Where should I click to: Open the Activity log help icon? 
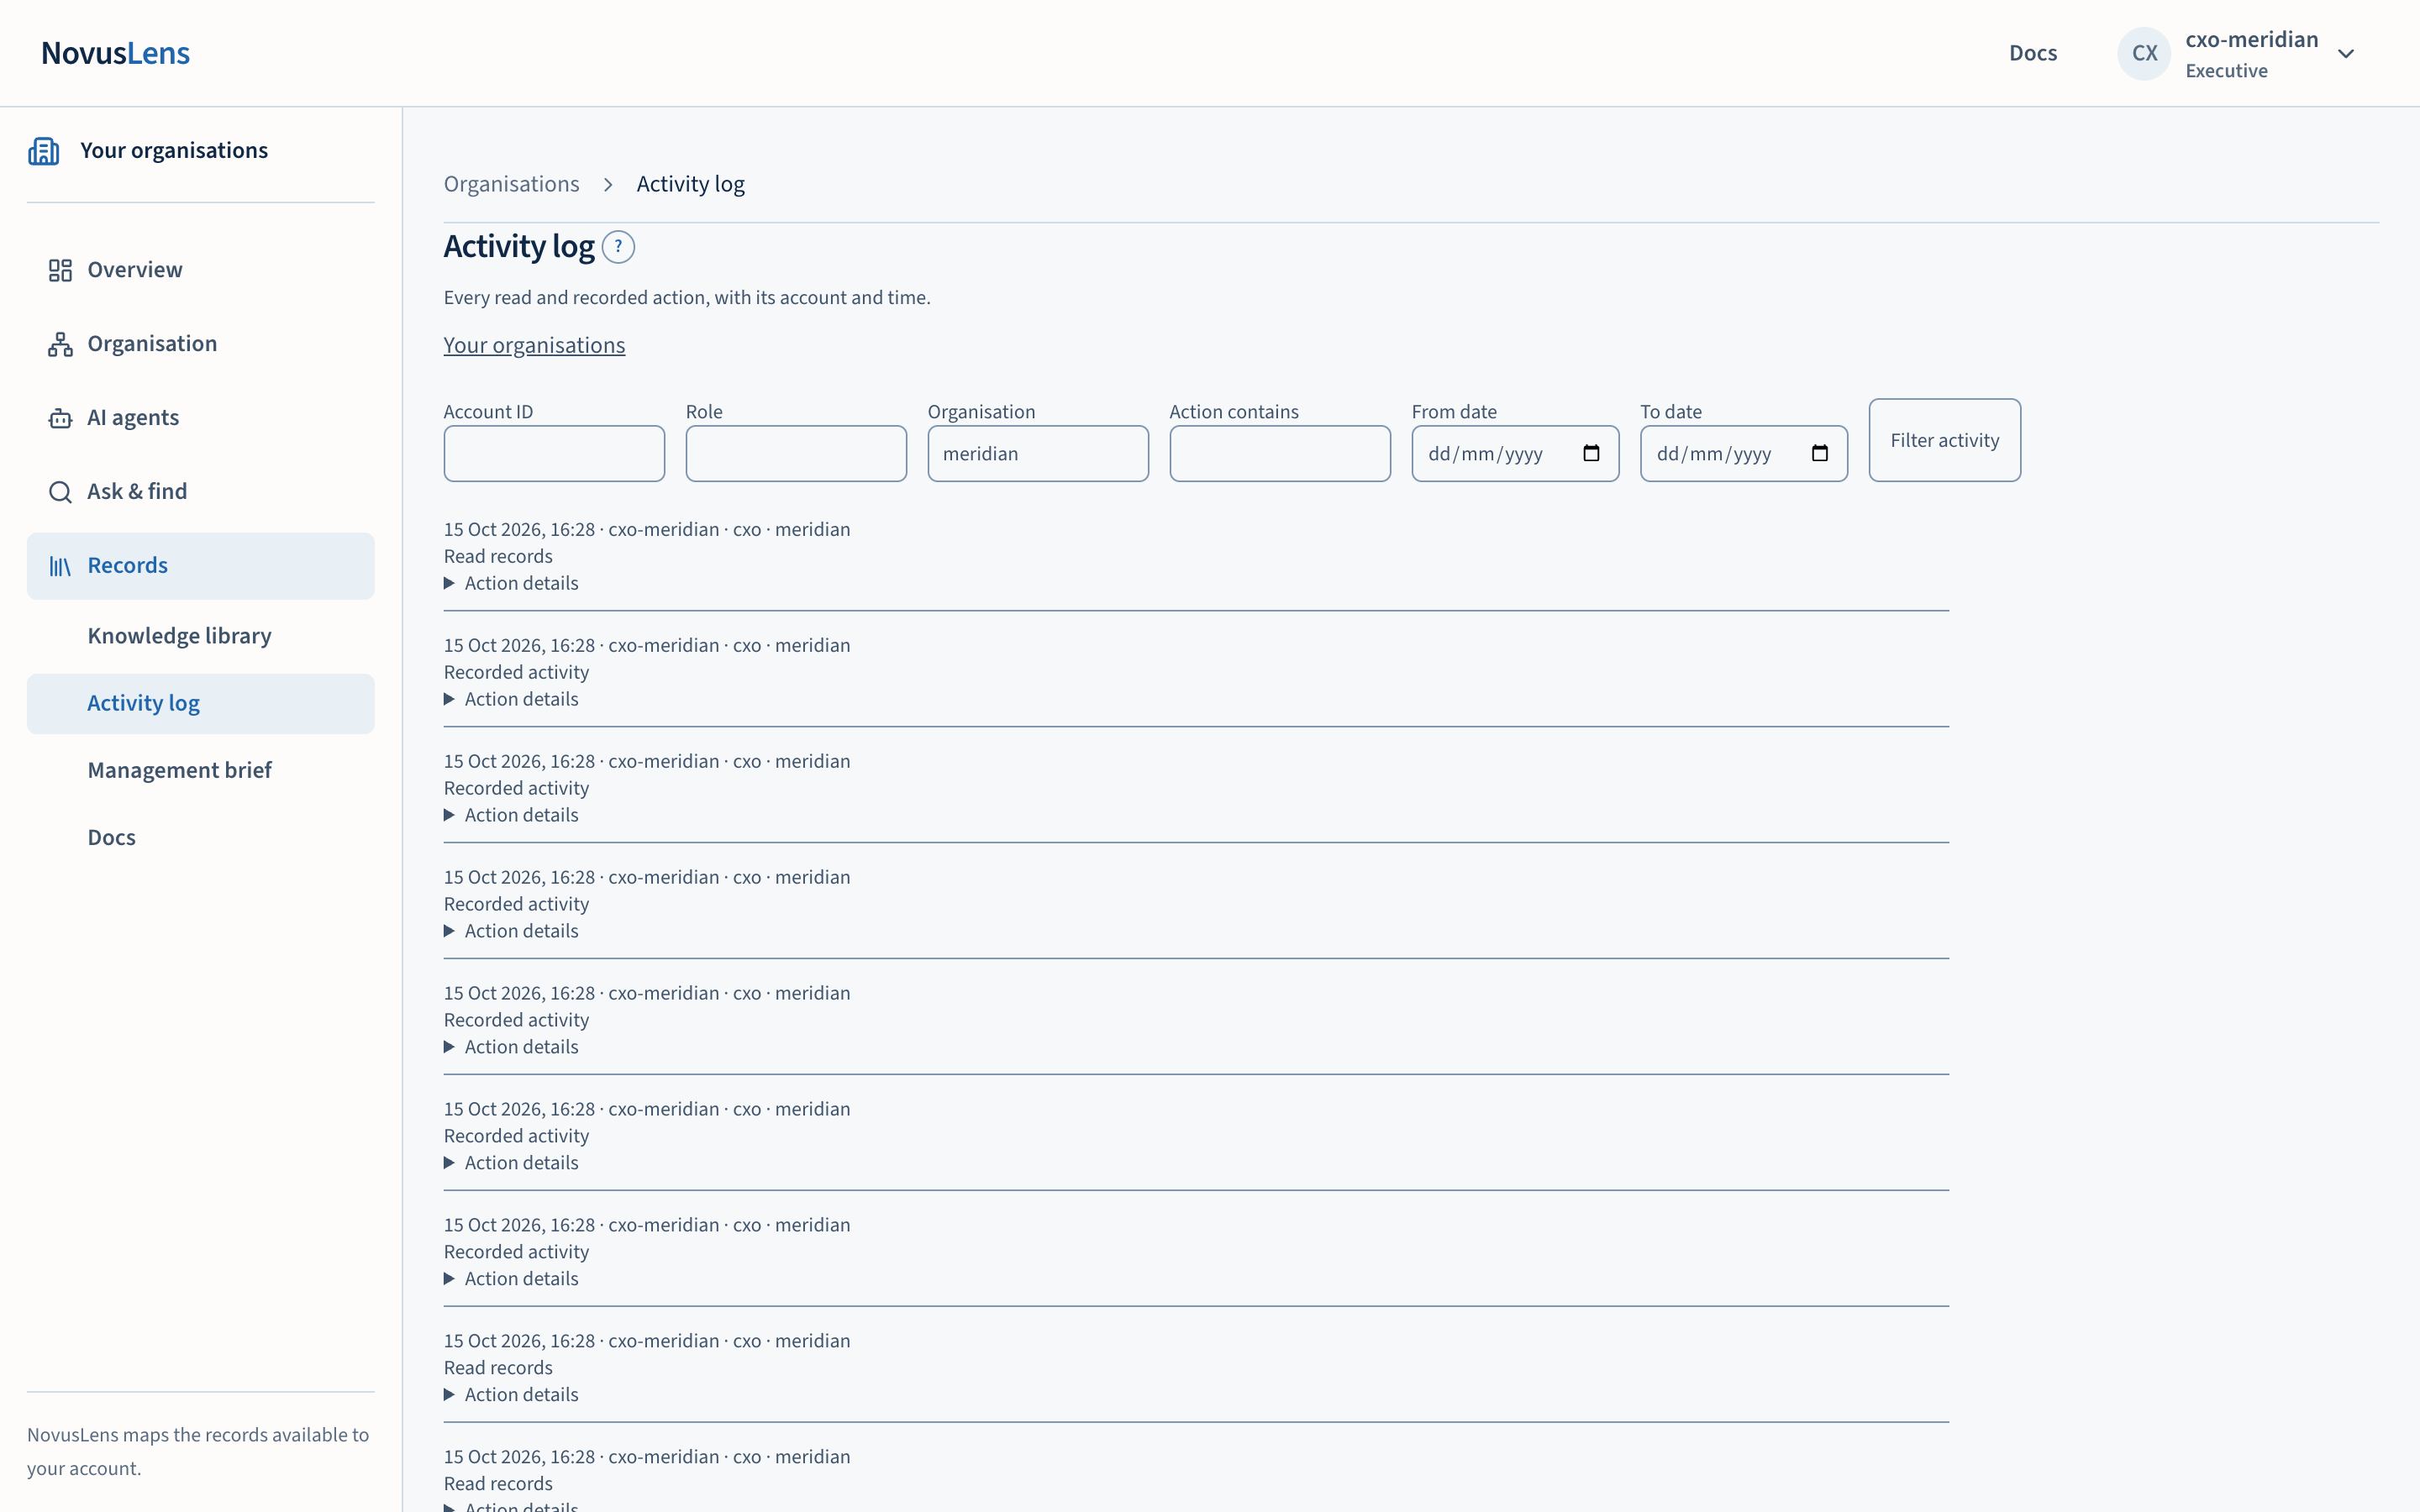pyautogui.click(x=618, y=247)
